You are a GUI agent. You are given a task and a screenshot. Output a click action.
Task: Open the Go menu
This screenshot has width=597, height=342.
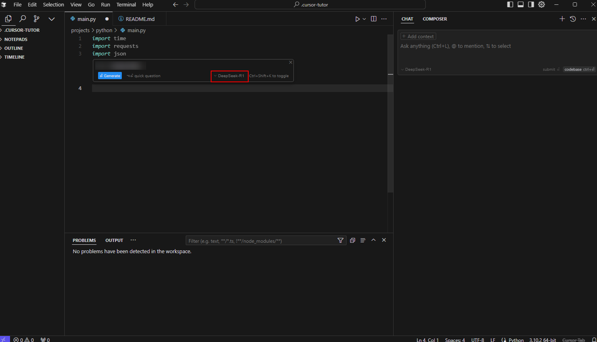point(91,5)
